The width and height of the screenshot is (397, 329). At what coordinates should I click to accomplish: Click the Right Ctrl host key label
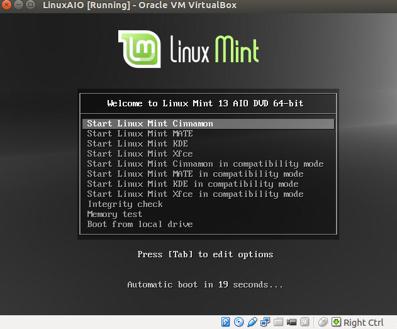point(363,323)
